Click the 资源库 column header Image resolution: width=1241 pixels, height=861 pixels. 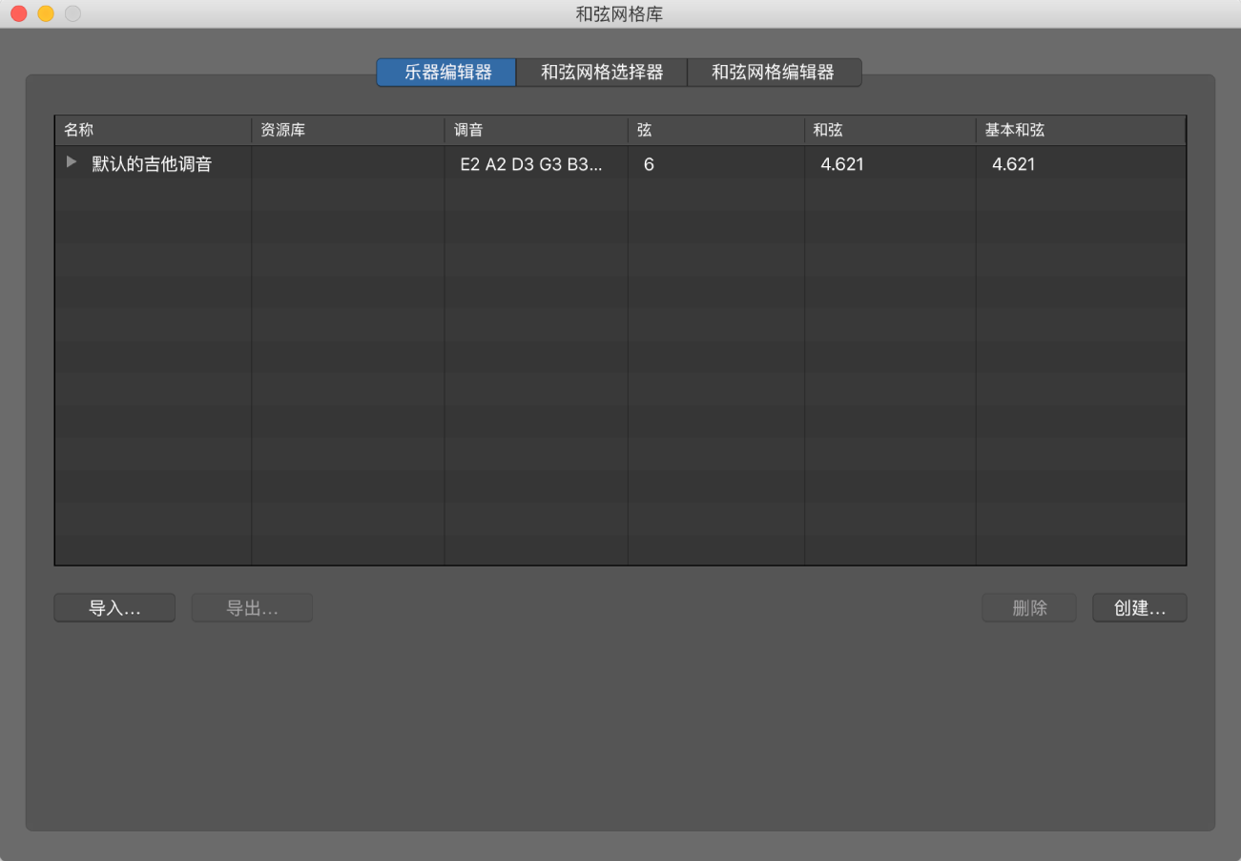point(348,131)
